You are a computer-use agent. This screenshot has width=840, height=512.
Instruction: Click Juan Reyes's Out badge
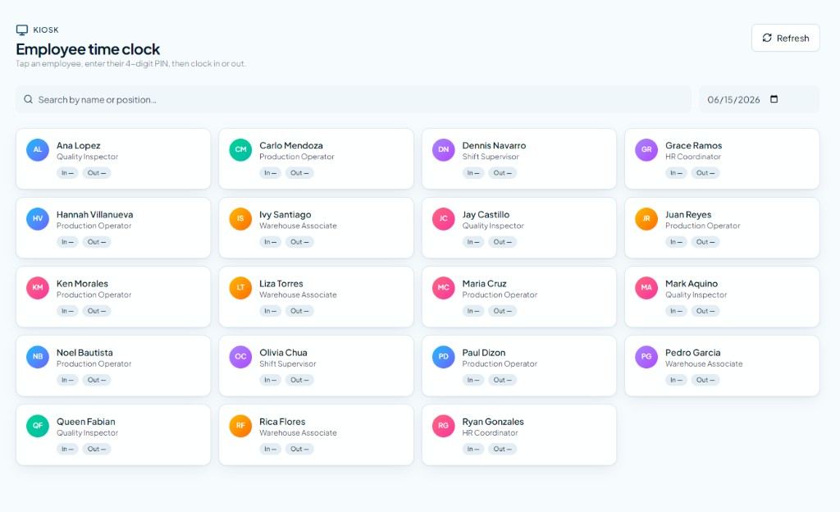point(705,242)
